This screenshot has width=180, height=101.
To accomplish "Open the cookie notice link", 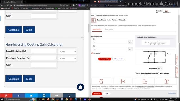I will (x=151, y=87).
